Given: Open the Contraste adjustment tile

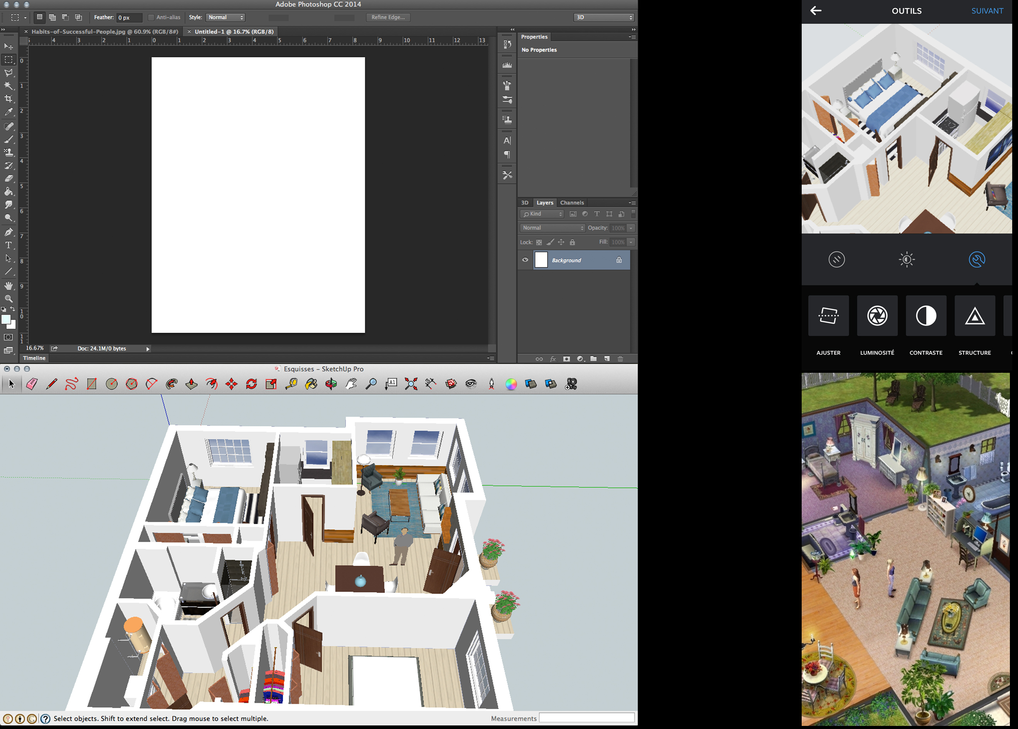Looking at the screenshot, I should pyautogui.click(x=925, y=316).
